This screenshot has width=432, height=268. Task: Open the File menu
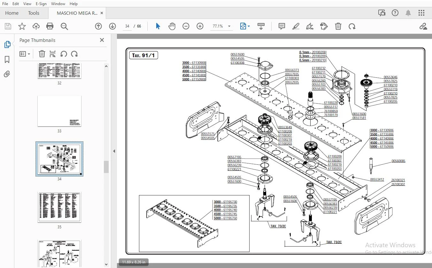point(5,4)
